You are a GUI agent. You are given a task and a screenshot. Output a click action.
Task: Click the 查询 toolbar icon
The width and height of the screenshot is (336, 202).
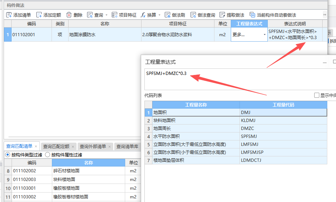pos(90,15)
